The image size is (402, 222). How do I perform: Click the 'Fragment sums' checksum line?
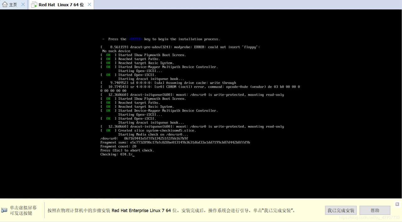pyautogui.click(x=175, y=142)
